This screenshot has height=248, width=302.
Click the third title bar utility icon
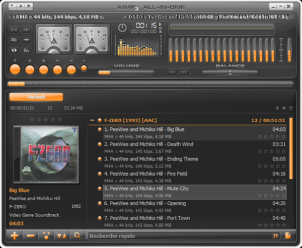[x=29, y=6]
